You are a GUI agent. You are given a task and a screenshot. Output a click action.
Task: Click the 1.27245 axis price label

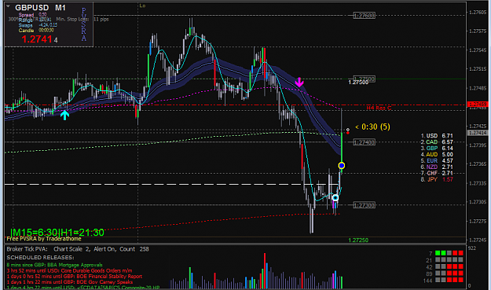pyautogui.click(x=478, y=240)
